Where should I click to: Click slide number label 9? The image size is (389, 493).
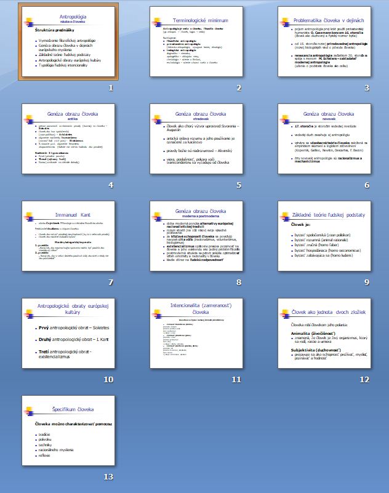point(367,283)
